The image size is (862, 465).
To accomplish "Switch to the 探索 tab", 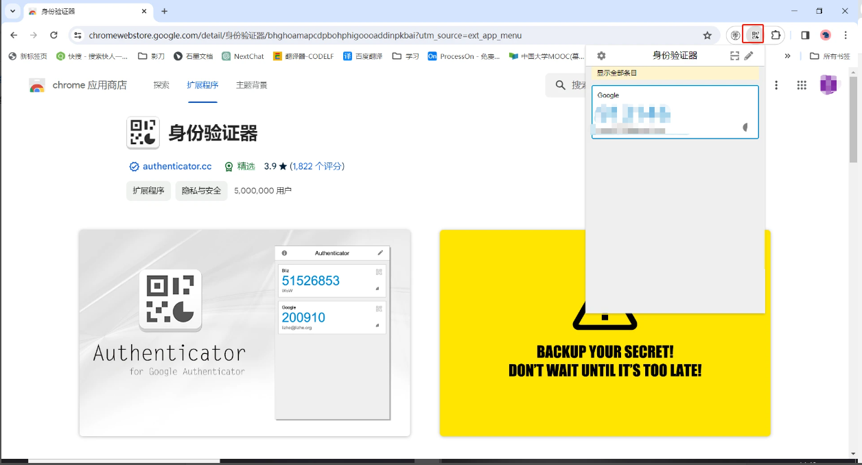I will (161, 85).
